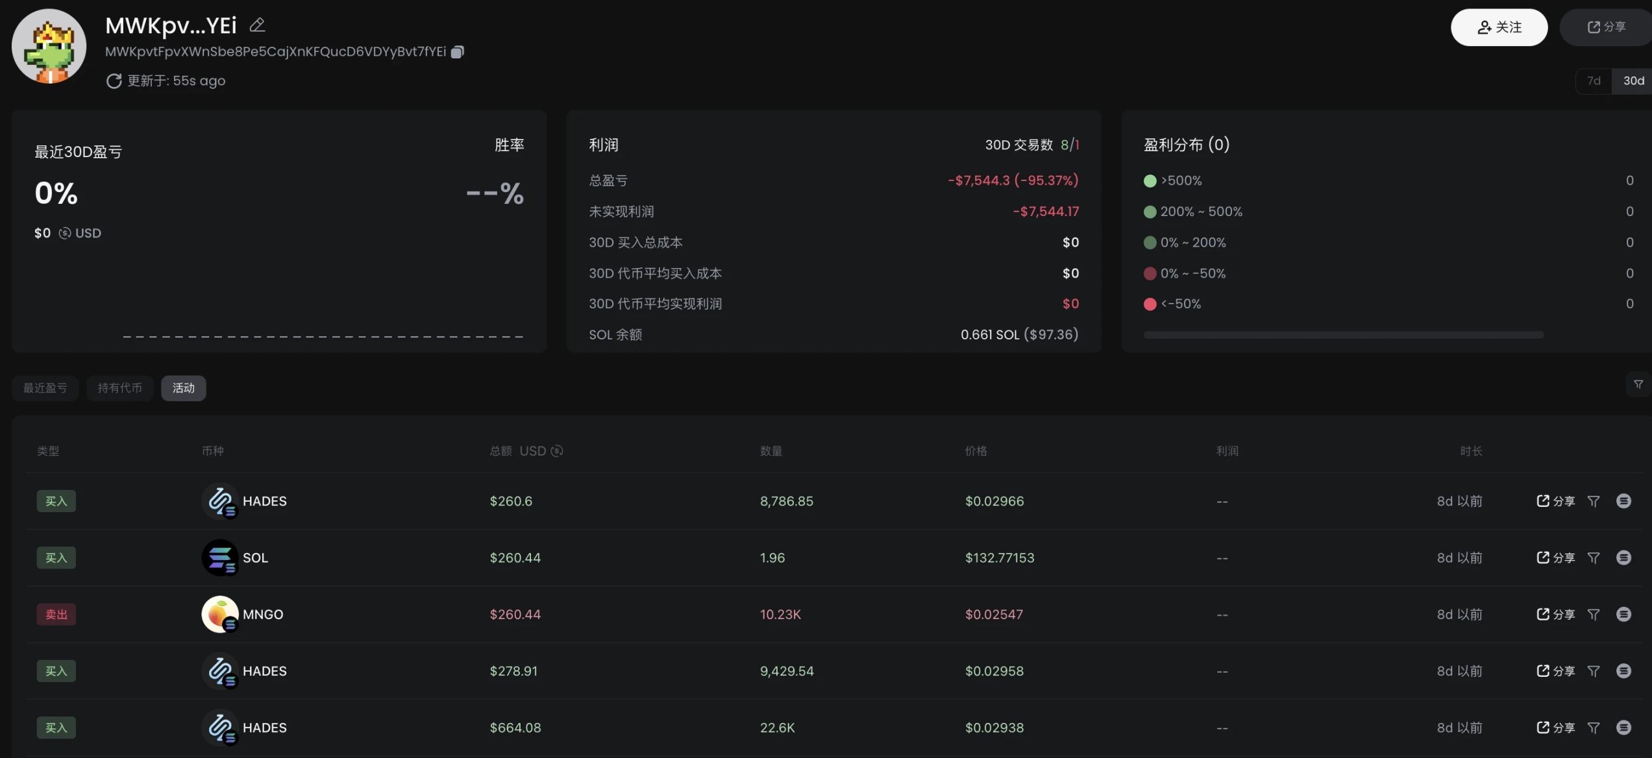1652x758 pixels.
Task: Select the 30d time range
Action: [1633, 81]
